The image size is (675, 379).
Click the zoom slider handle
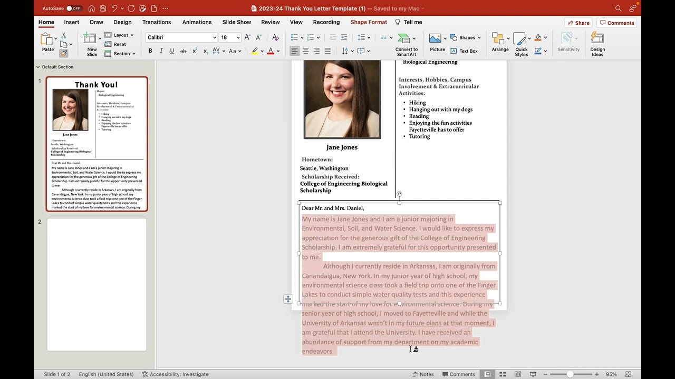pyautogui.click(x=570, y=374)
